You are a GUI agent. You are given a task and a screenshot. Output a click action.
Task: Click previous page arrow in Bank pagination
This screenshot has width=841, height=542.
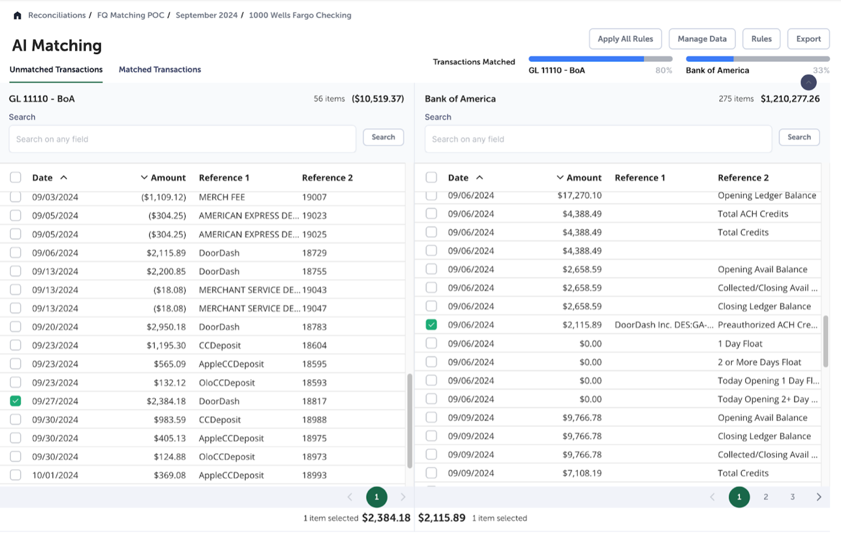tap(712, 497)
